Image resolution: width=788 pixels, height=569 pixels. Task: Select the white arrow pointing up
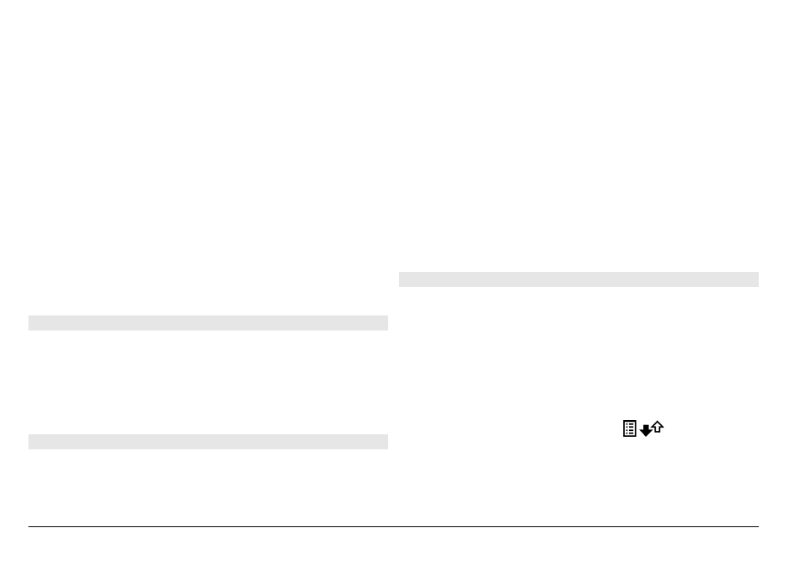click(658, 427)
